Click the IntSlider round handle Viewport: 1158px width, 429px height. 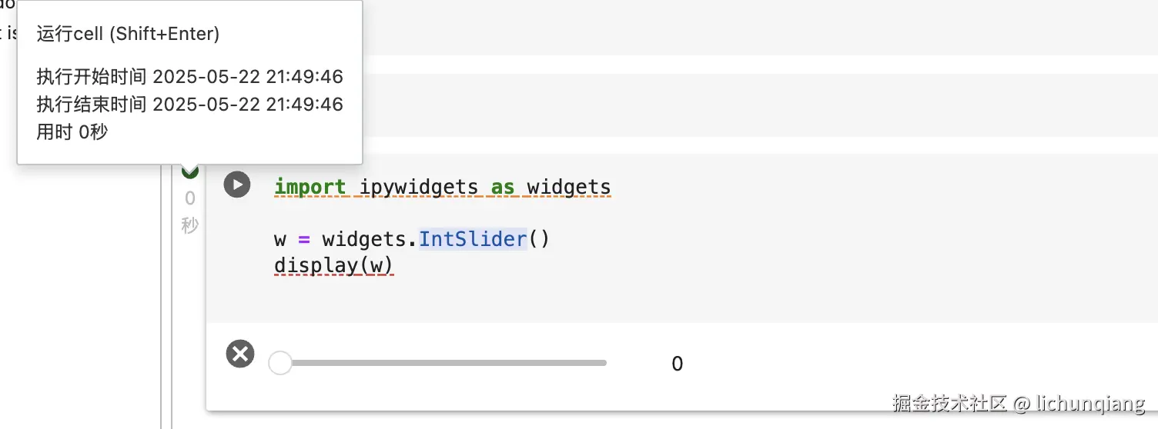tap(280, 363)
